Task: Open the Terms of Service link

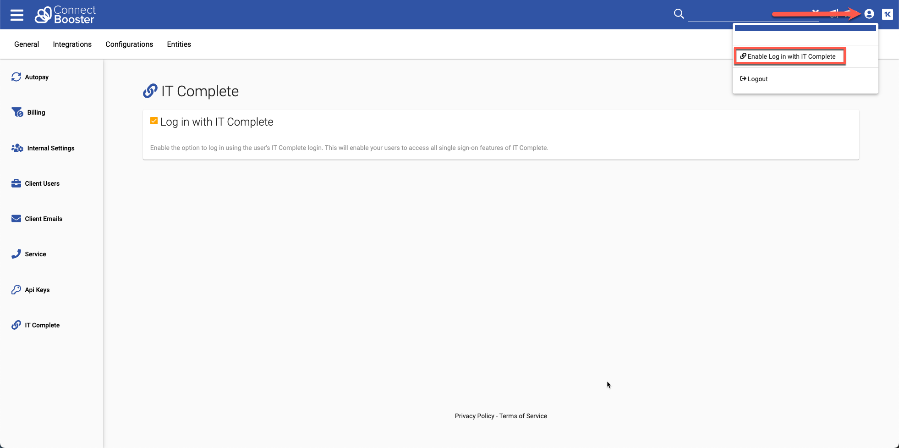Action: click(523, 416)
